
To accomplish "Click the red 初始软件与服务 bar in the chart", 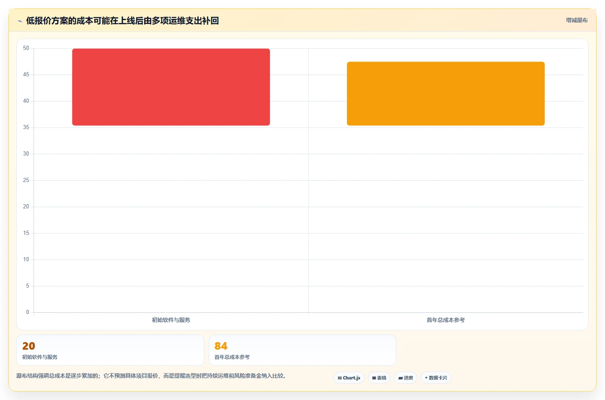I will point(171,87).
